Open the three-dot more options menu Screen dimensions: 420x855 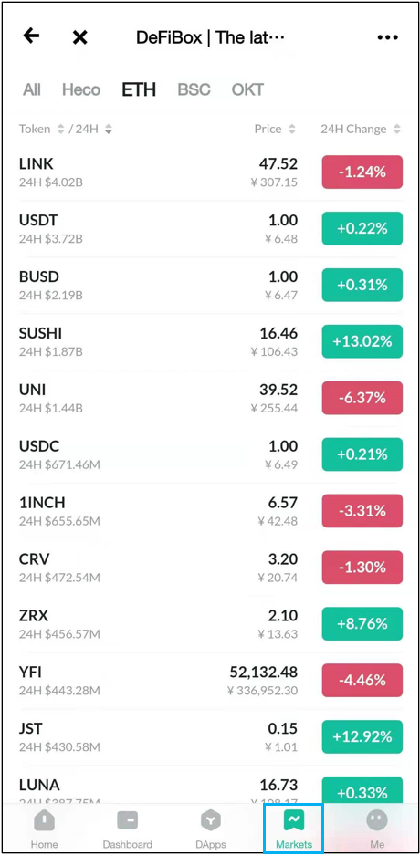[388, 37]
